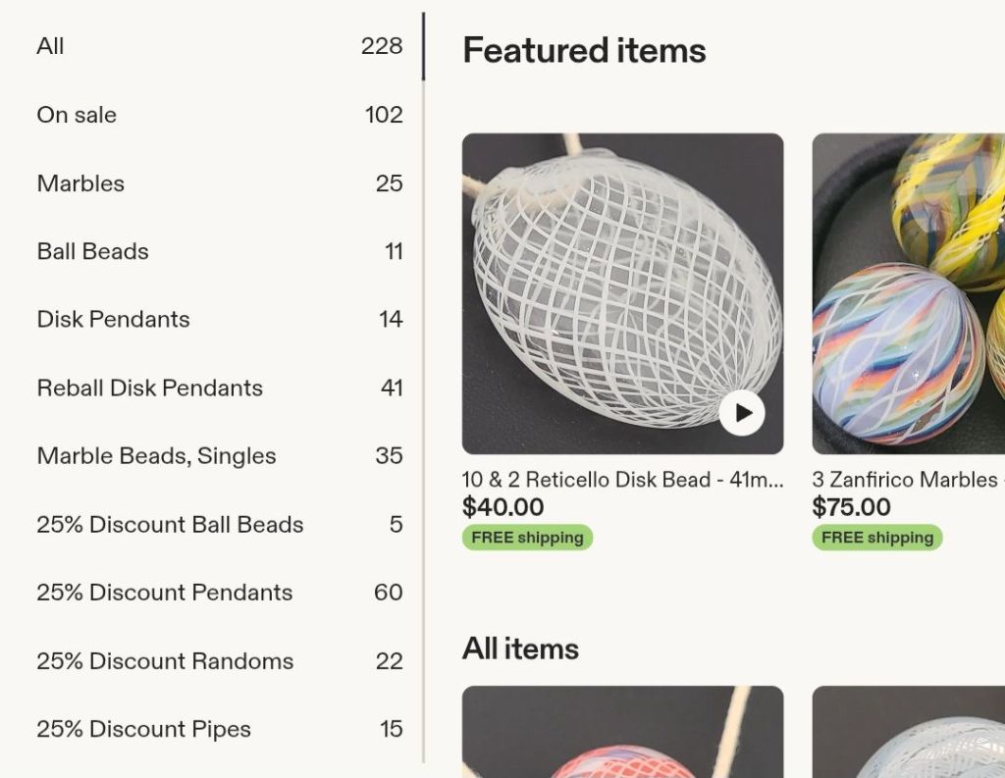Click the 10 & 2 Reticello Disk Bead title
Screen dimensions: 1005x778
coord(622,480)
